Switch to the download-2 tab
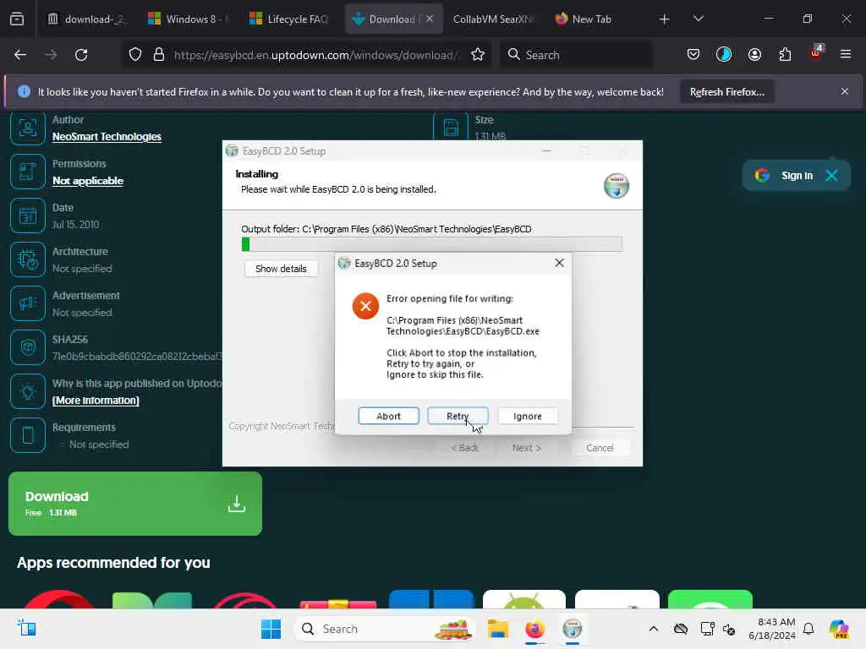This screenshot has width=866, height=649. [x=87, y=19]
